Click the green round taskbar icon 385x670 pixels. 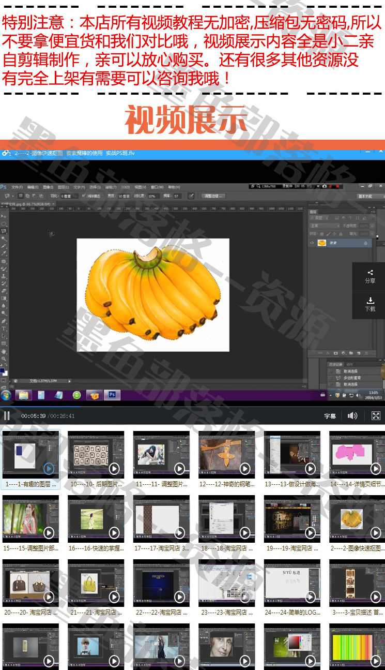76,395
